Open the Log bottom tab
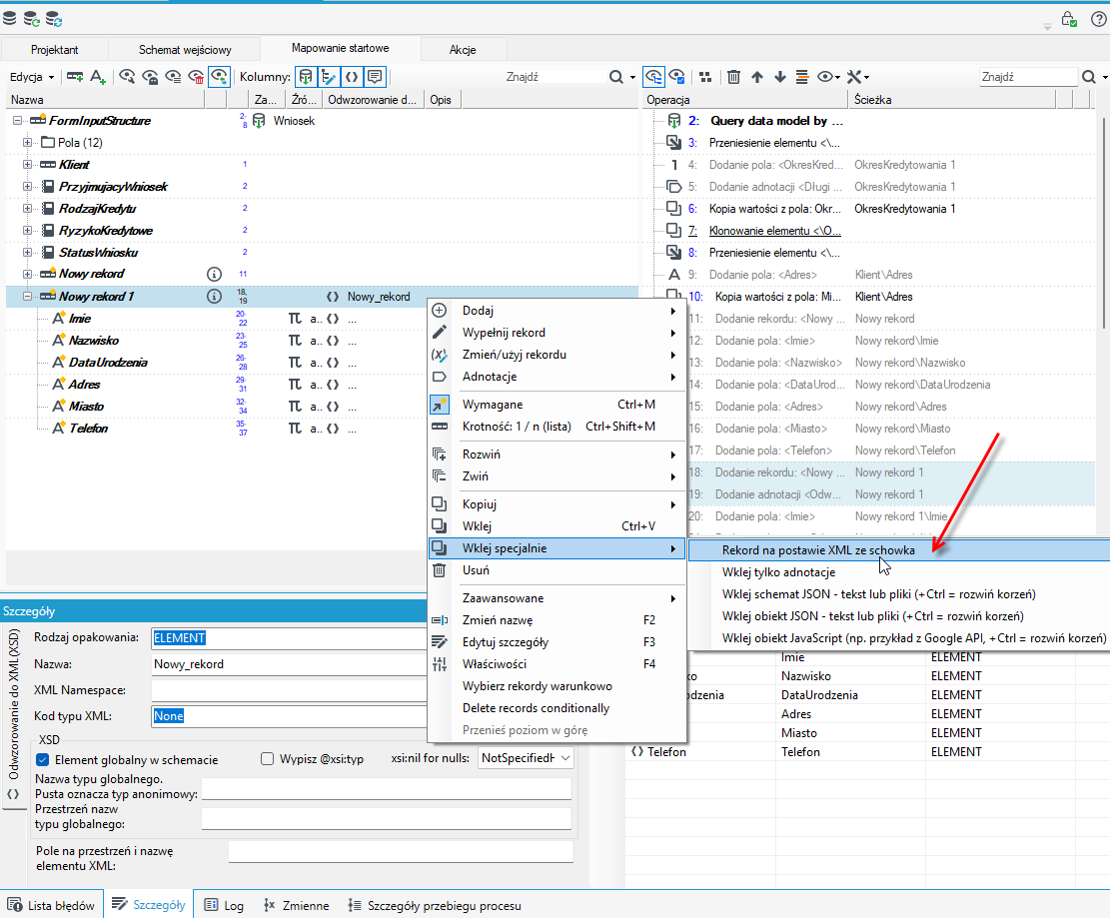 click(x=225, y=905)
